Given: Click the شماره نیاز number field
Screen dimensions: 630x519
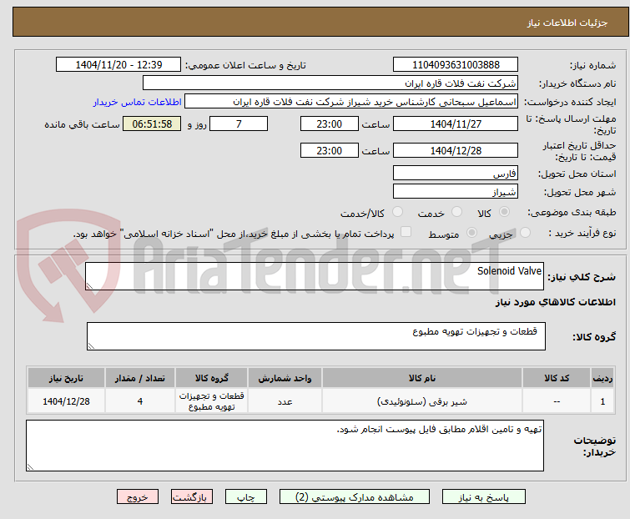Looking at the screenshot, I should click(x=456, y=64).
